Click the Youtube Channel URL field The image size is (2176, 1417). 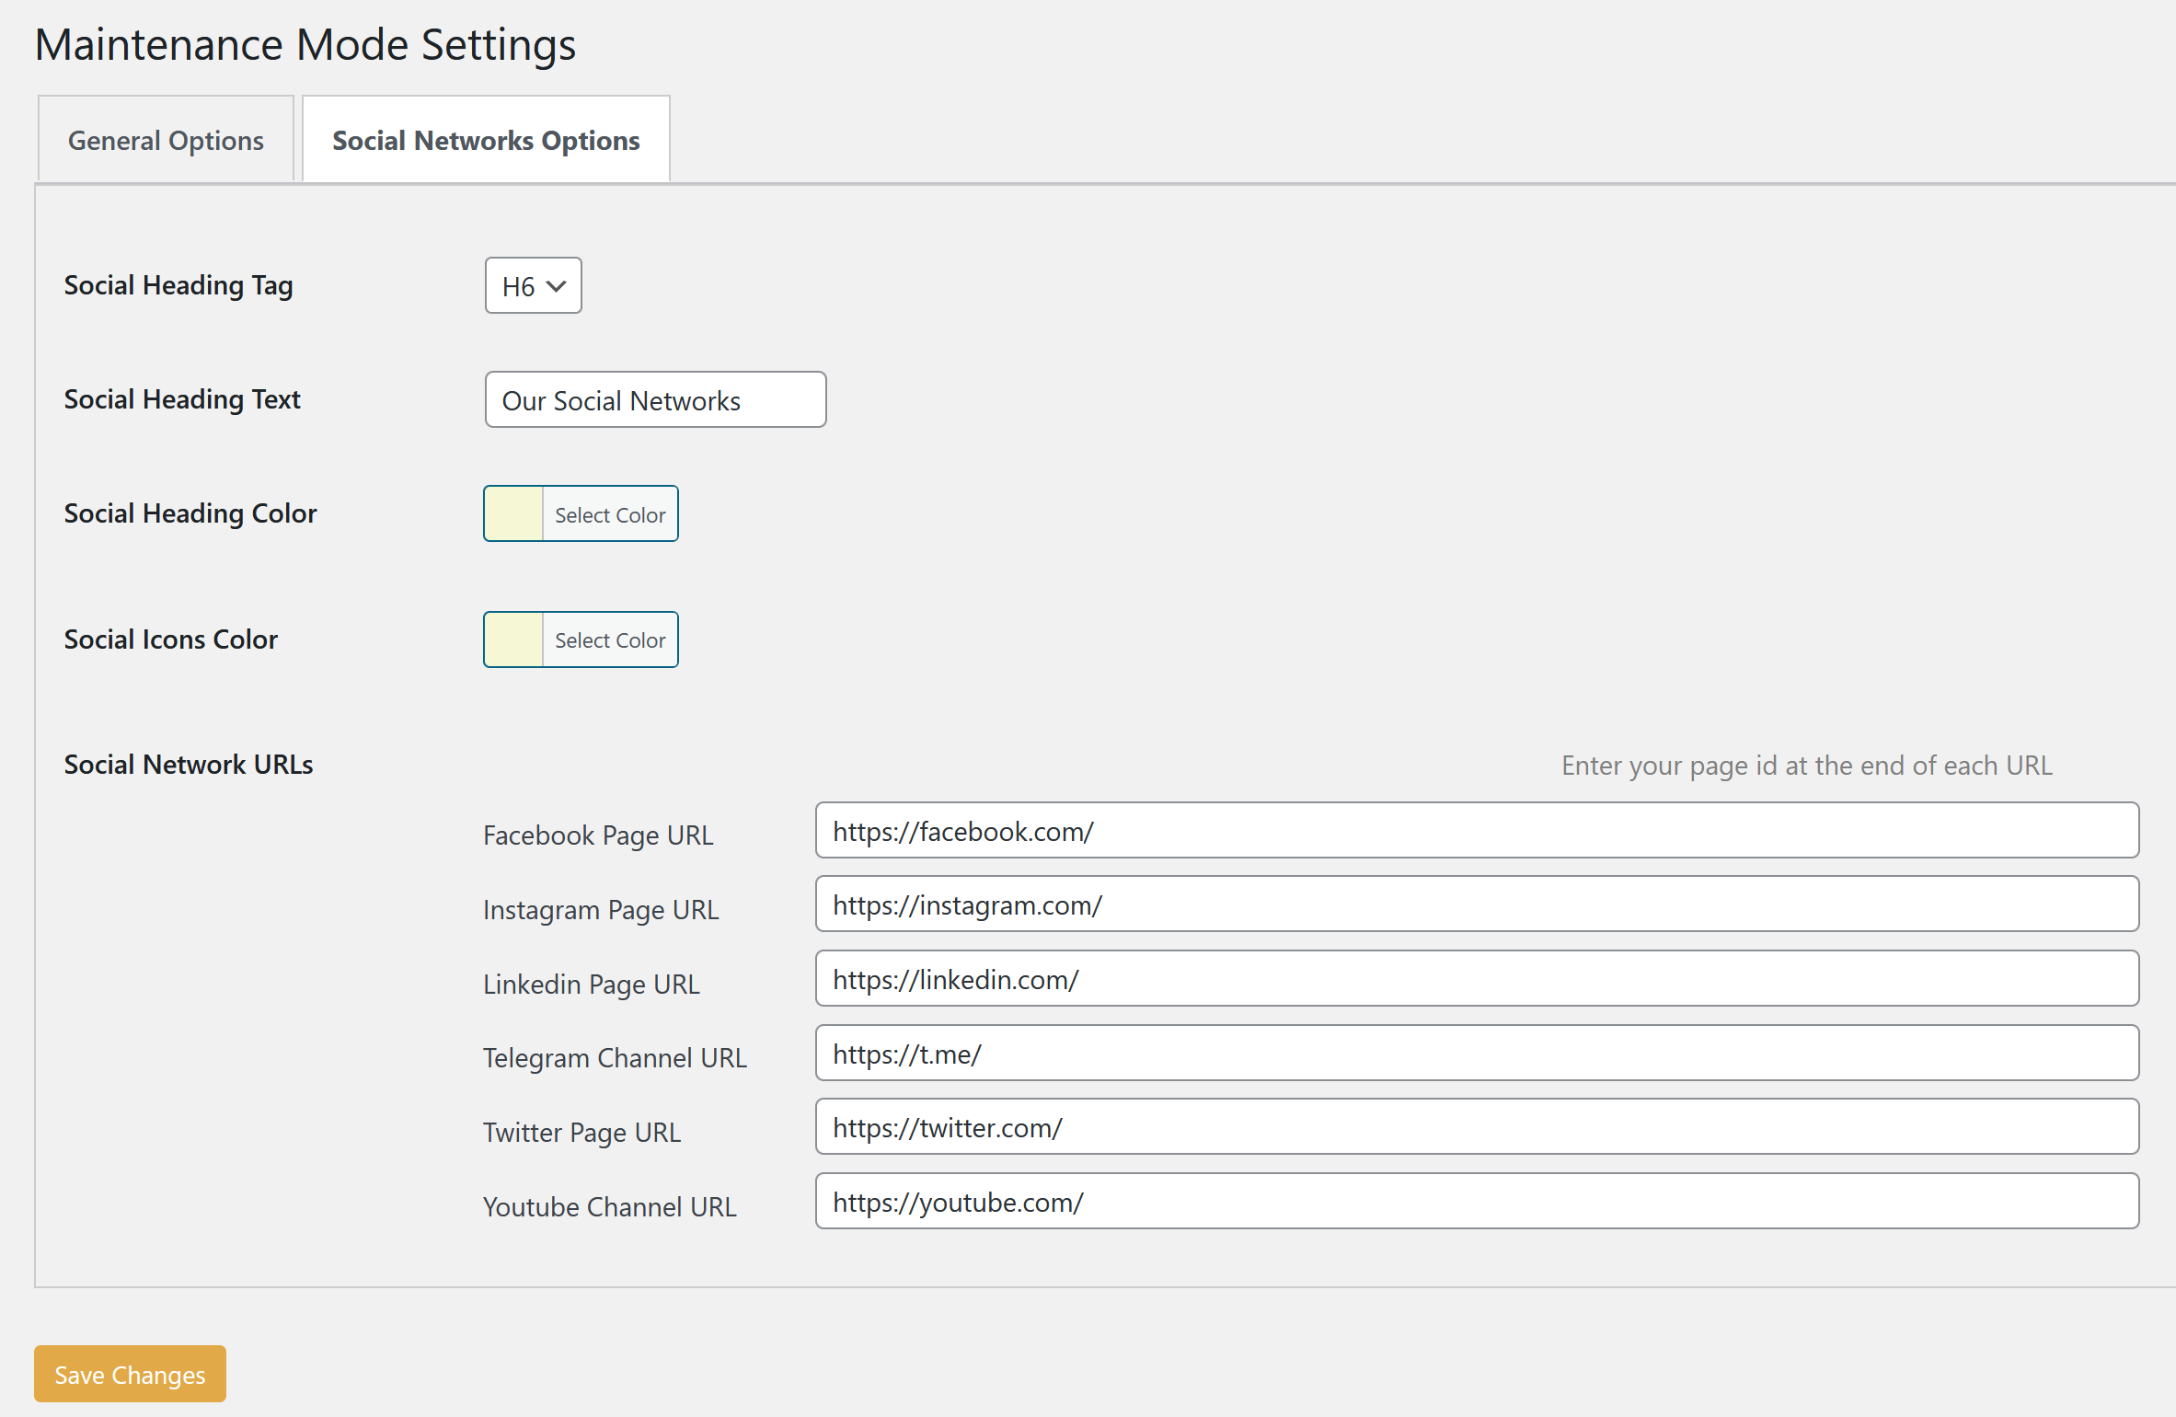pyautogui.click(x=1476, y=1203)
